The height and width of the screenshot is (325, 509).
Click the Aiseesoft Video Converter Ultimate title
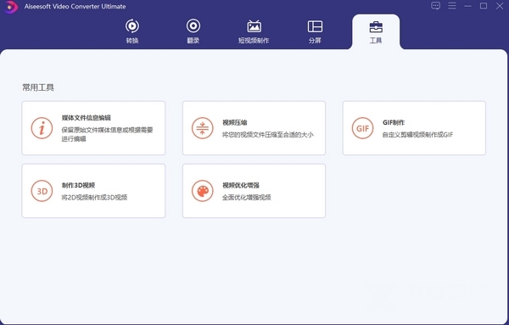click(x=75, y=6)
